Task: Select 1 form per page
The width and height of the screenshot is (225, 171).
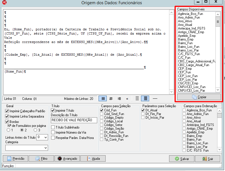Action: point(8,130)
